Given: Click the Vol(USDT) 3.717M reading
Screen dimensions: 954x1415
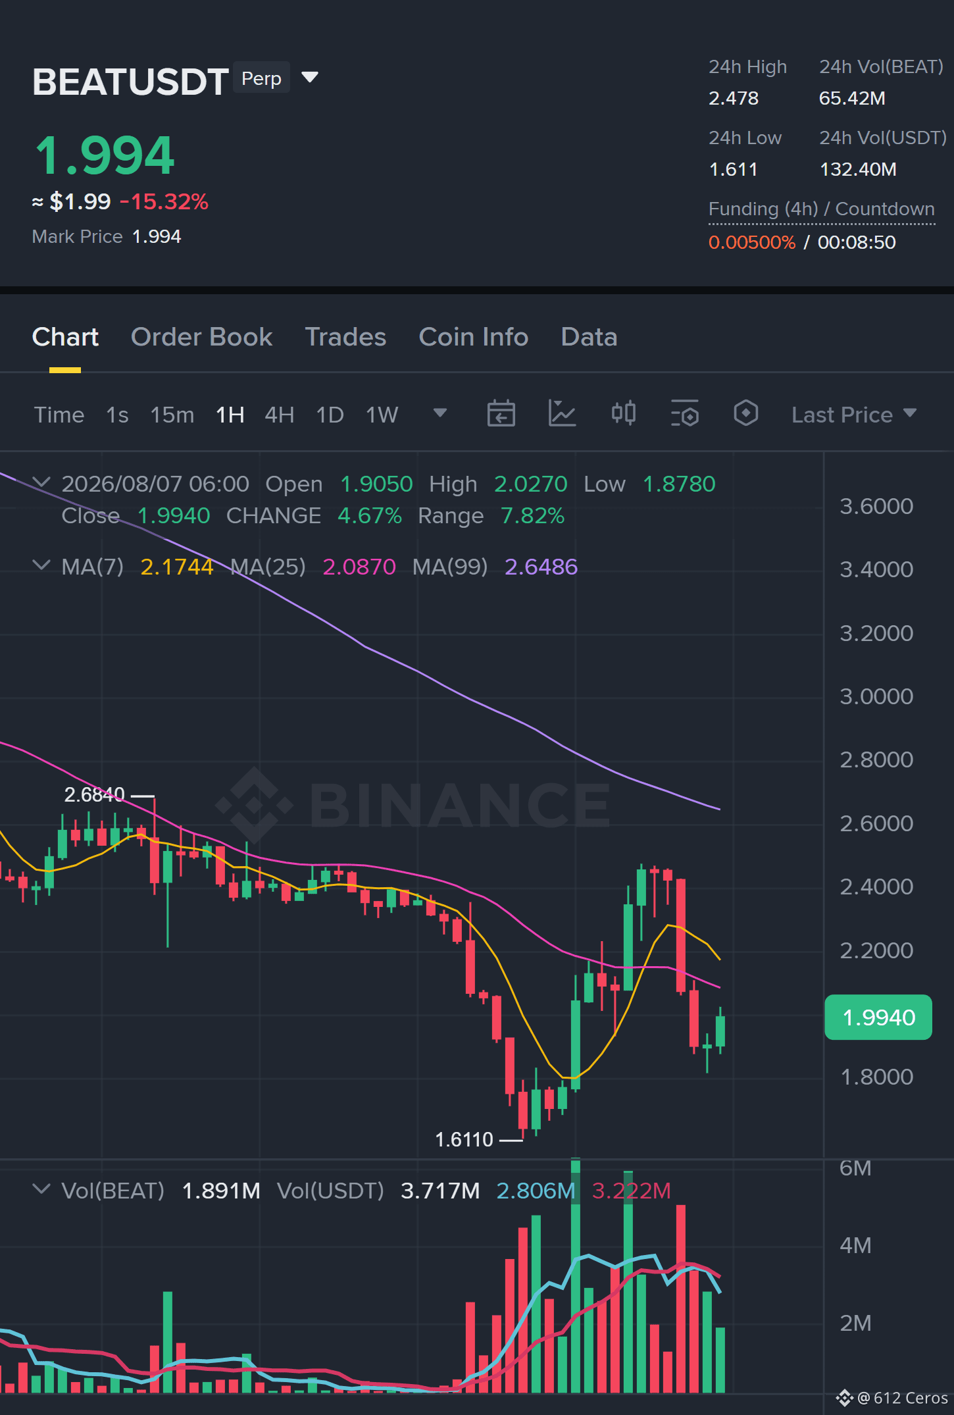Looking at the screenshot, I should pos(440,1191).
